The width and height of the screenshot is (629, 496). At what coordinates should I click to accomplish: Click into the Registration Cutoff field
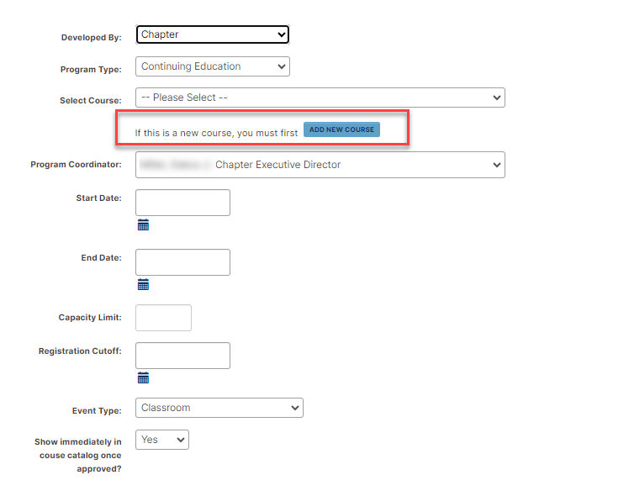(x=182, y=356)
